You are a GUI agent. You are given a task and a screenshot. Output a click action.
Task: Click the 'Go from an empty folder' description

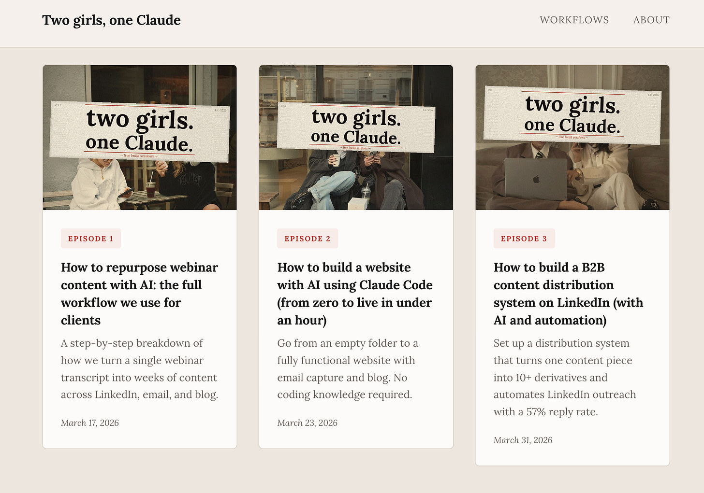click(348, 369)
